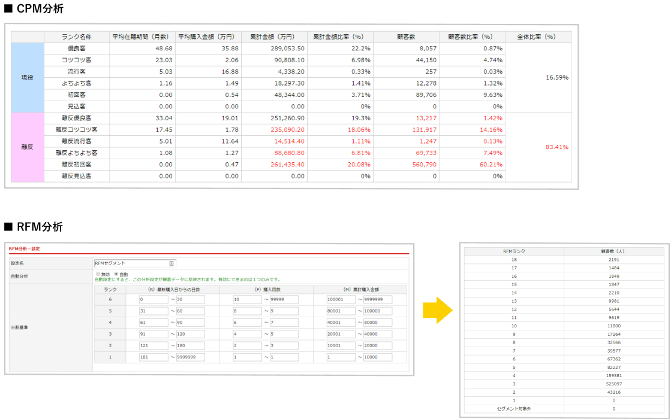Click R days field containing 121

(154, 345)
